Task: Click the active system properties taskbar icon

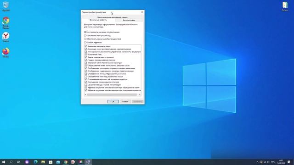Action: tap(88, 162)
